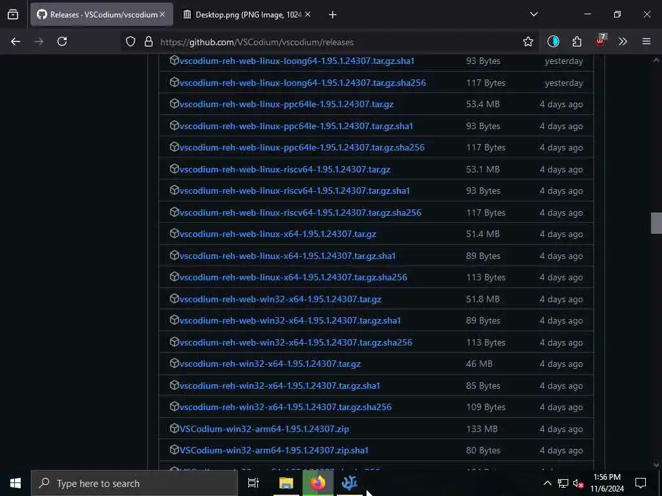Viewport: 662px width, 496px height.
Task: Open File Explorer from the taskbar
Action: point(286,483)
